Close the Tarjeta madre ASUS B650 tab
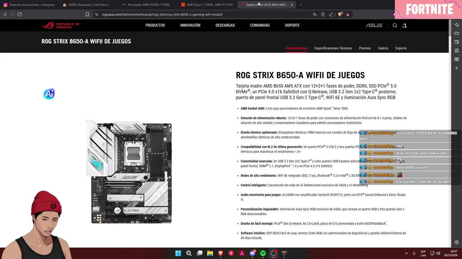 point(292,5)
